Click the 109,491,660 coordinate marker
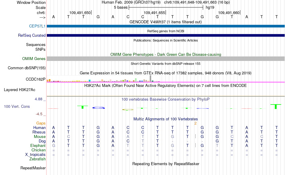This screenshot has width=285, height=175. coord(229,13)
